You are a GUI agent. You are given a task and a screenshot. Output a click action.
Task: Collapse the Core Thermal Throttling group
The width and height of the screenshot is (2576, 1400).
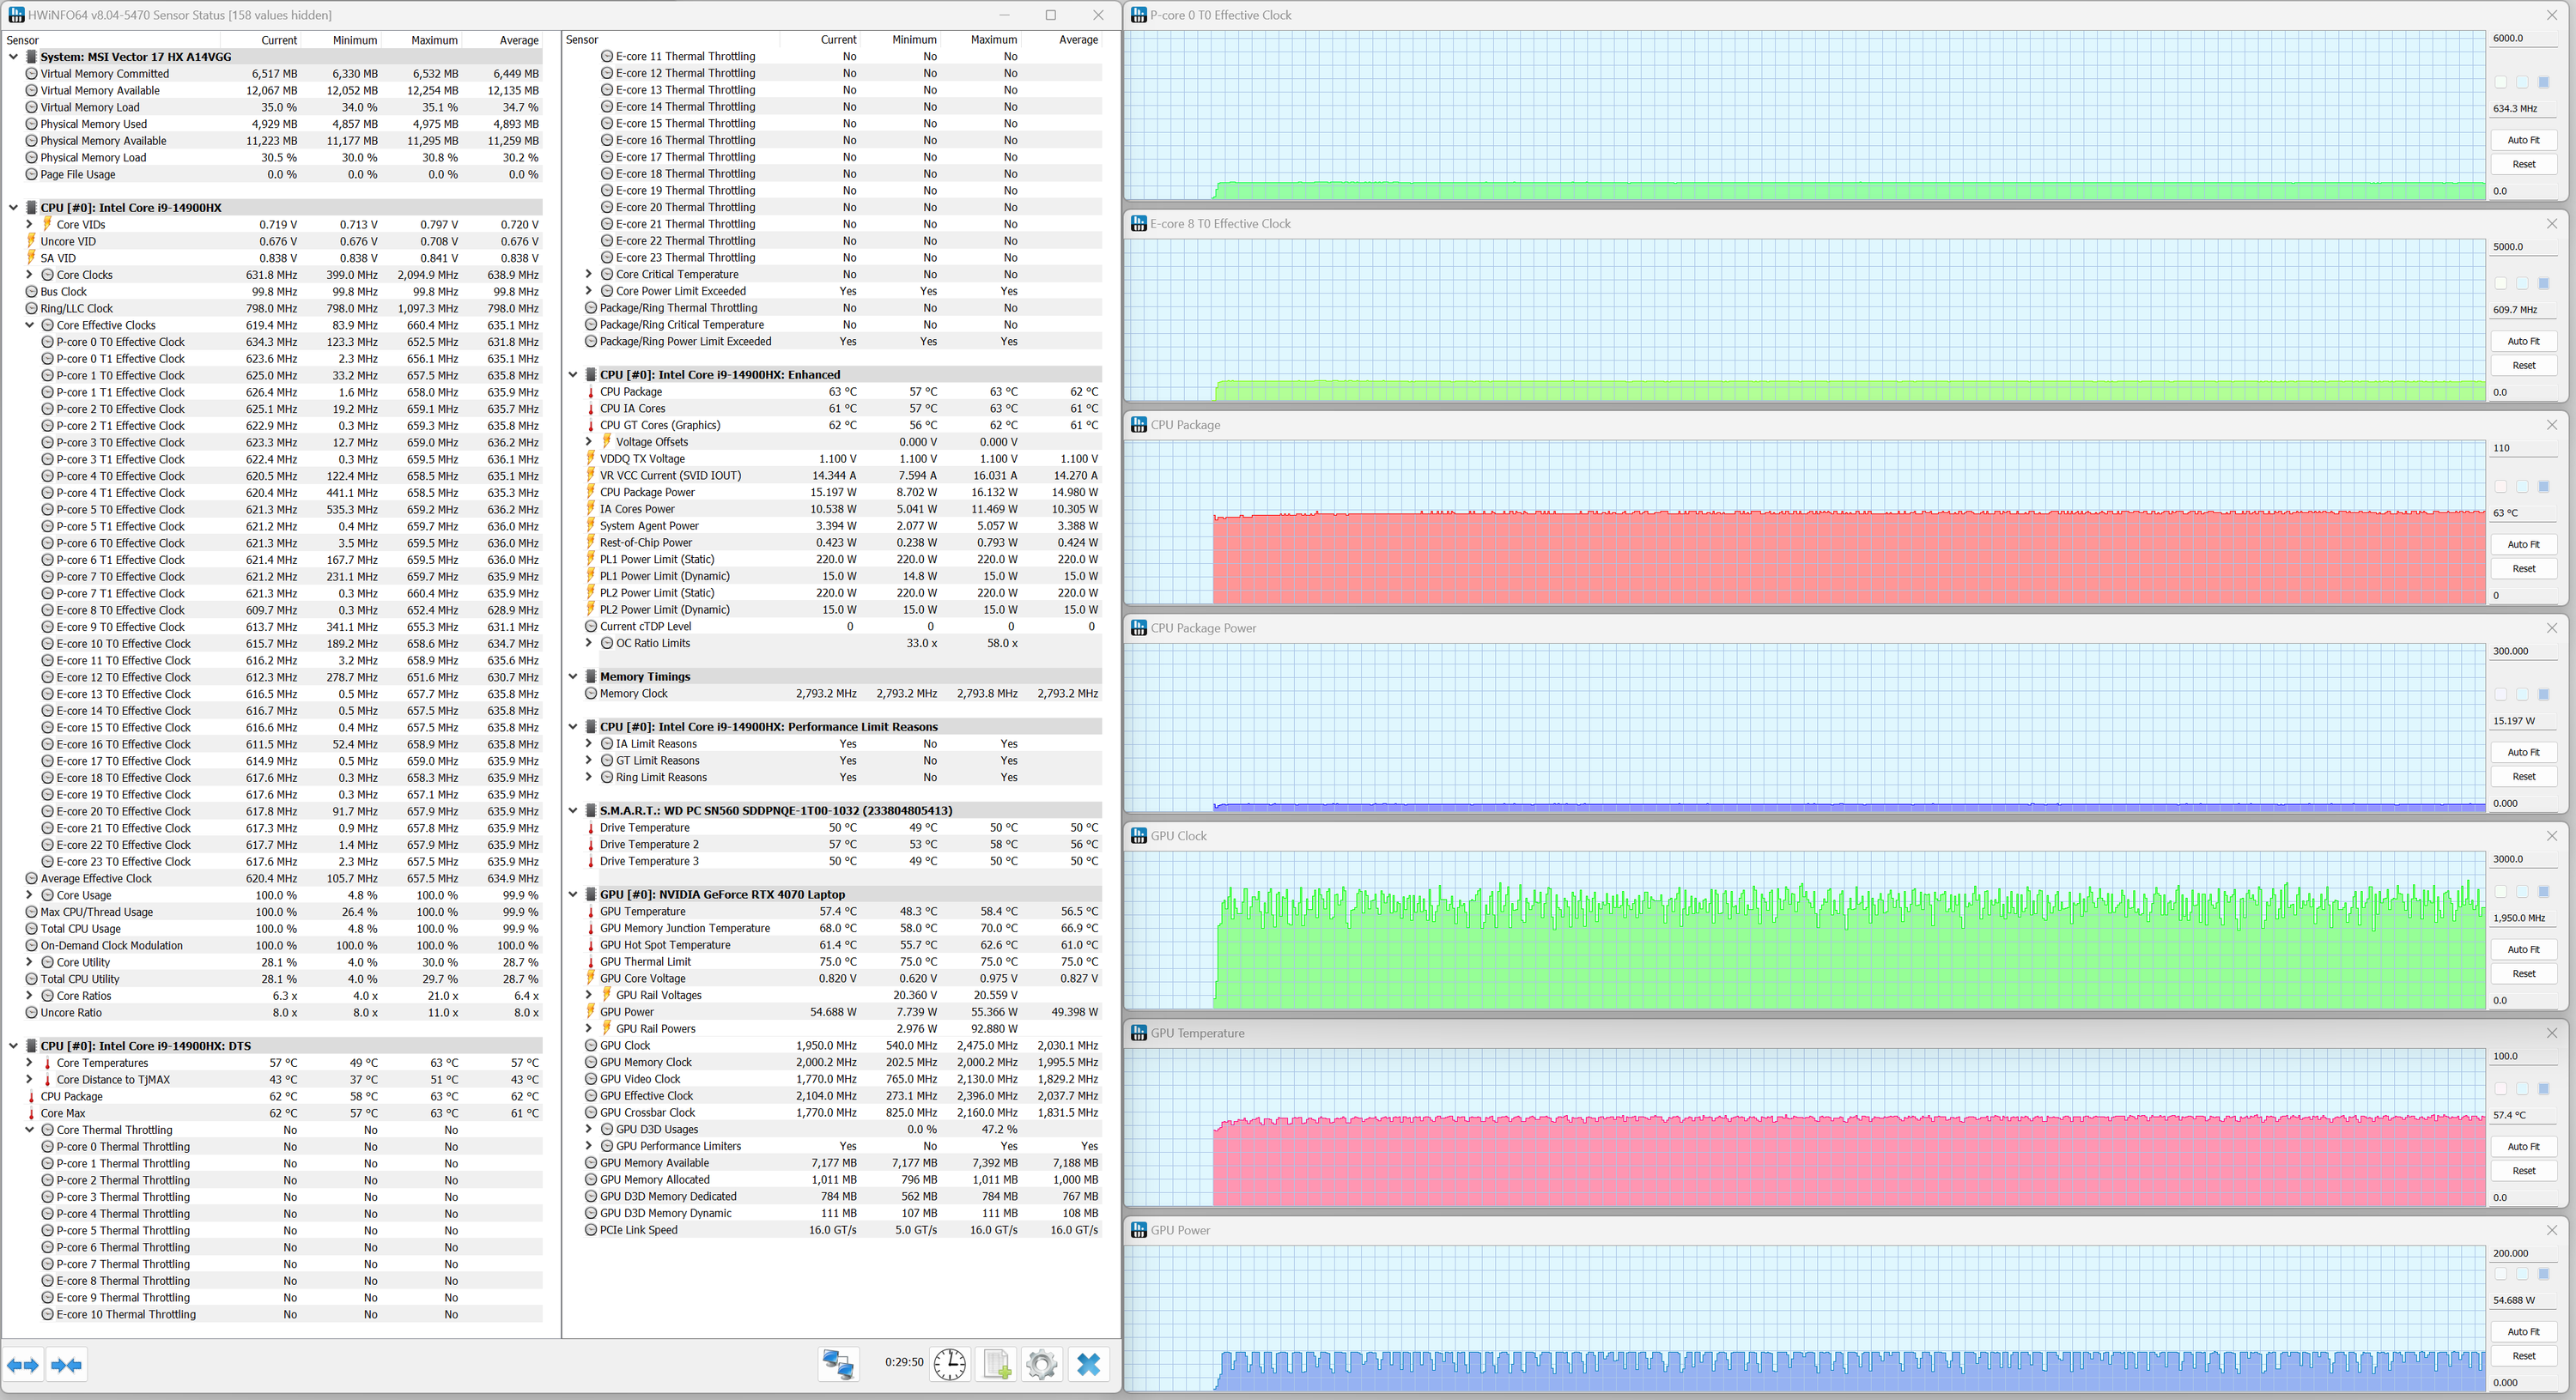tap(30, 1130)
